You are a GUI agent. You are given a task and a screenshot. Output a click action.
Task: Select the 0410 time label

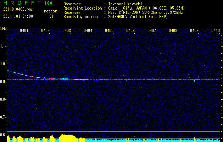pos(215,31)
